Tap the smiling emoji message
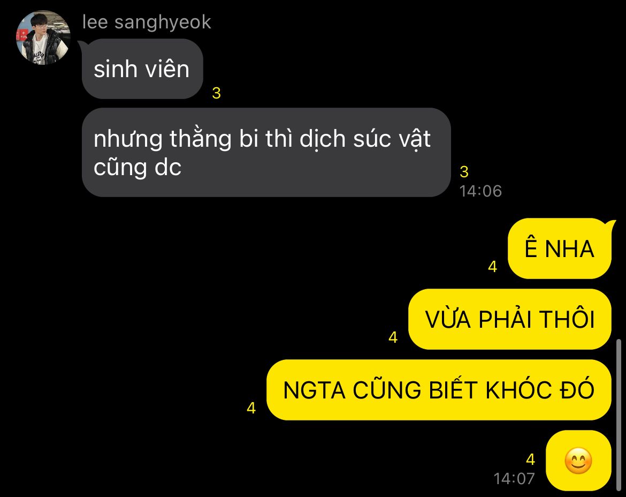The image size is (626, 497). tap(578, 461)
